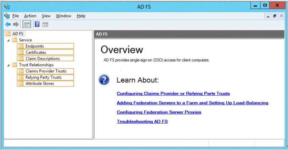The width and height of the screenshot is (288, 150).
Task: Restore down the inner MDI window
Action: coord(275,16)
